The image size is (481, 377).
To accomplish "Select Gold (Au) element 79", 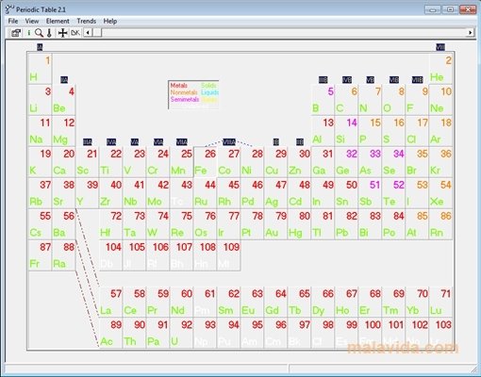I will coord(275,224).
